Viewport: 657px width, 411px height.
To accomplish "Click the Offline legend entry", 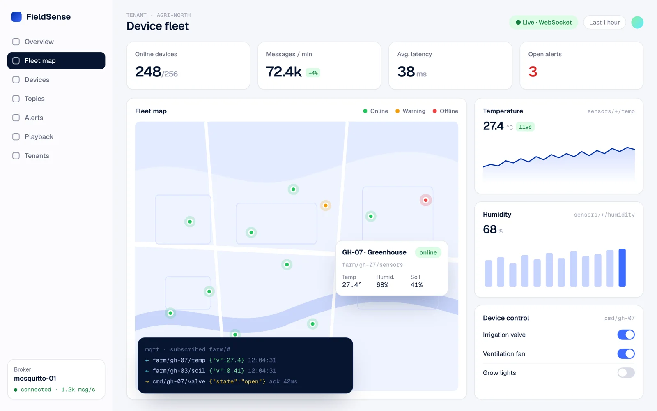I will pyautogui.click(x=445, y=111).
